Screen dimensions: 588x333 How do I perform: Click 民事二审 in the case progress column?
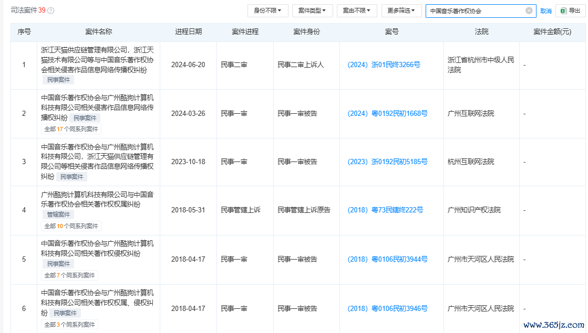[234, 65]
